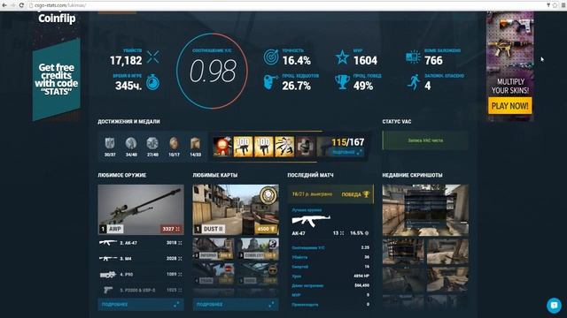Open the browser menu icon
This screenshot has height=318, width=567.
[563, 5]
